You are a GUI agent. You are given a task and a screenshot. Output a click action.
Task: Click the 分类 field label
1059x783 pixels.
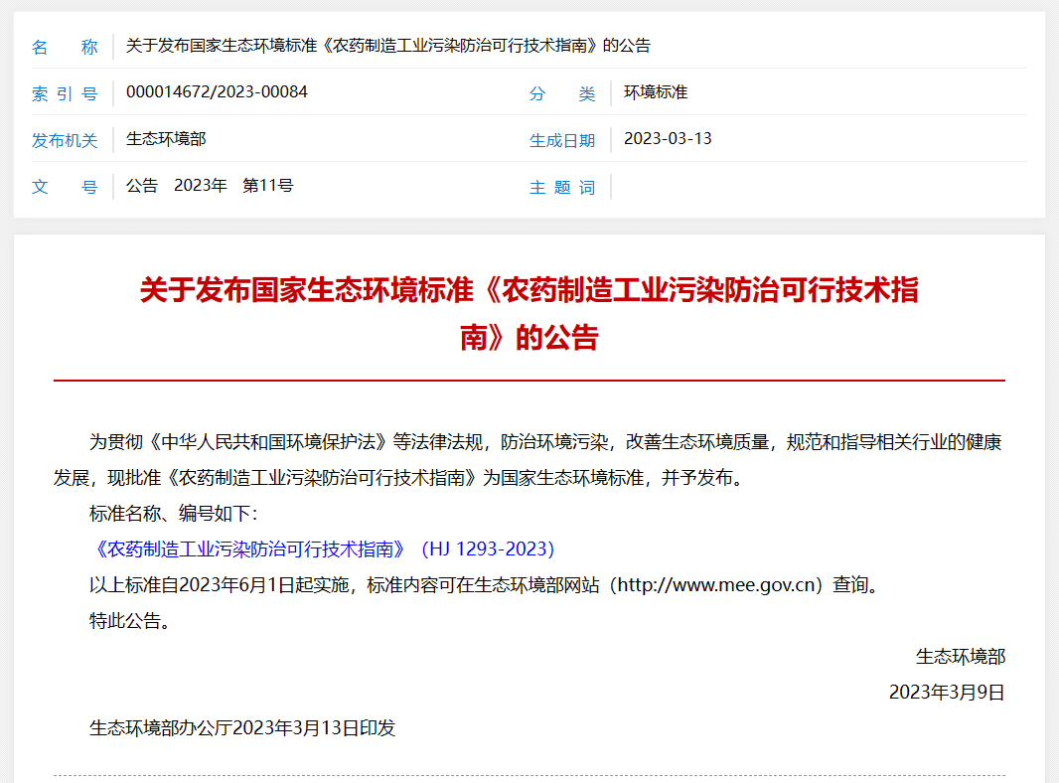[x=562, y=93]
